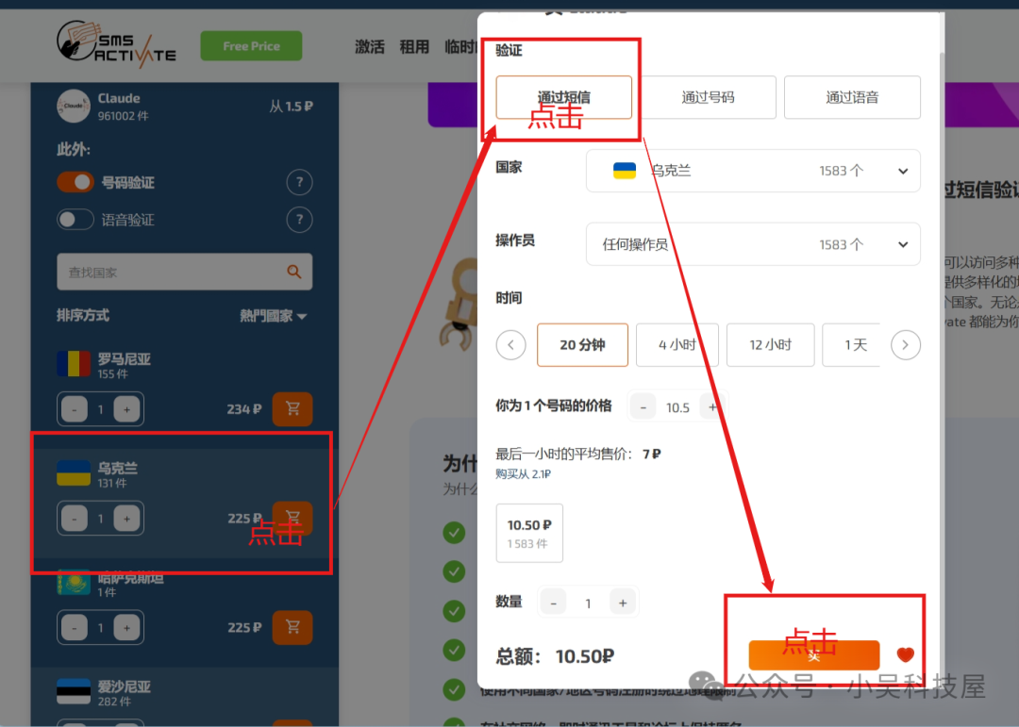This screenshot has width=1019, height=727.
Task: Add 罗马尼亚 number to cart
Action: (x=292, y=408)
